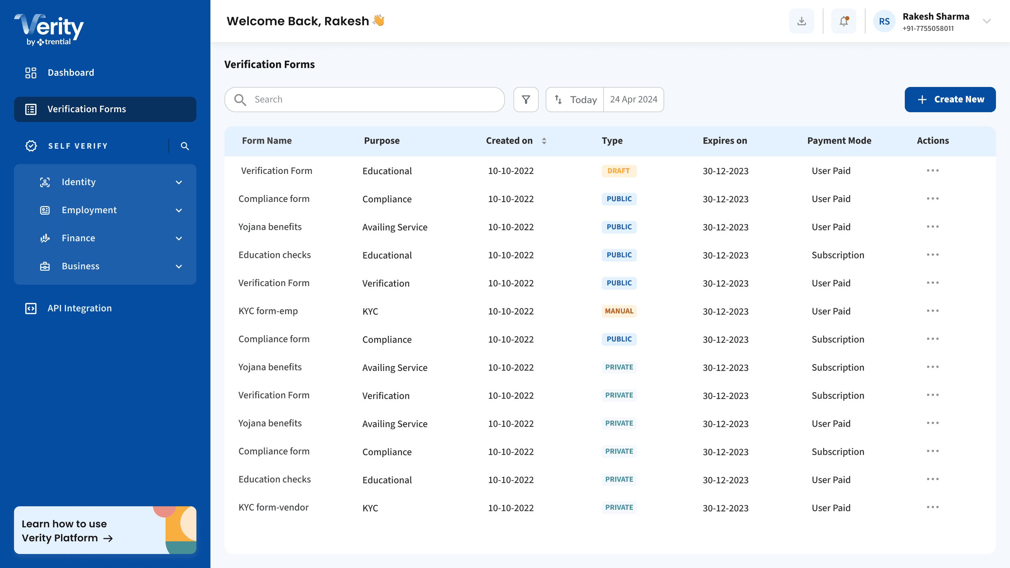Click the download icon in header
The height and width of the screenshot is (568, 1010).
[x=801, y=21]
